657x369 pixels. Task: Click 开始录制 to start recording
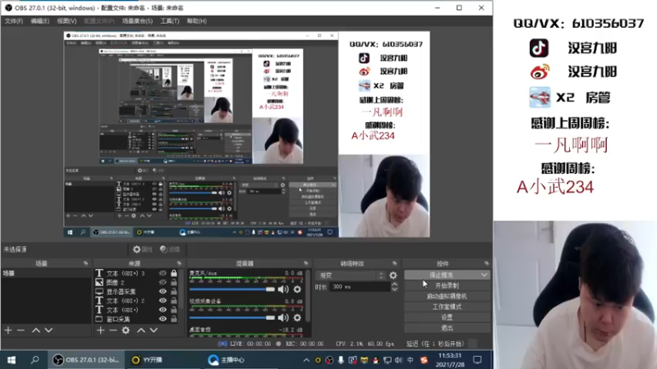pyautogui.click(x=447, y=285)
